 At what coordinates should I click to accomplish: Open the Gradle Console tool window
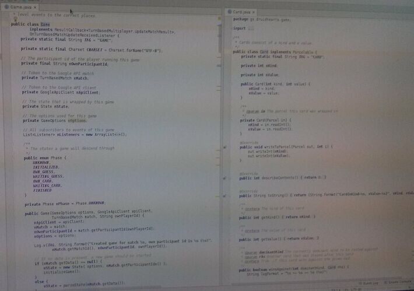click(397, 283)
